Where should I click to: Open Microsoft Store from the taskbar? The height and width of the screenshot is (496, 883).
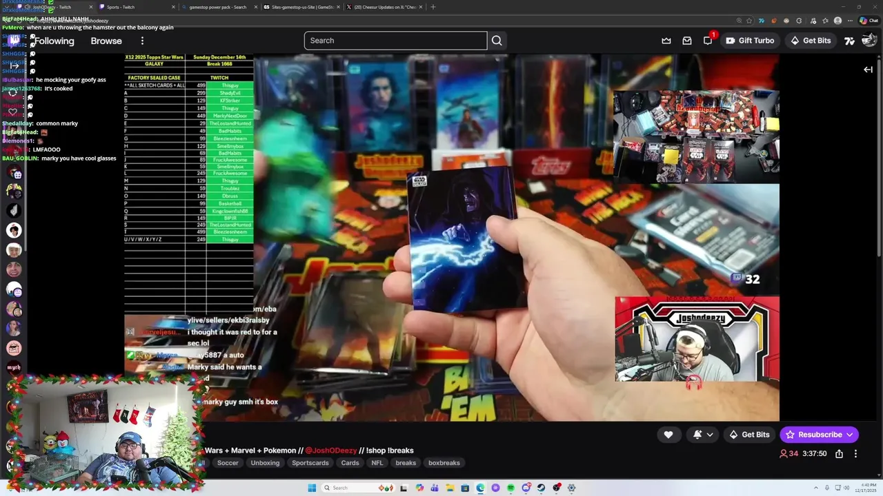coord(465,488)
